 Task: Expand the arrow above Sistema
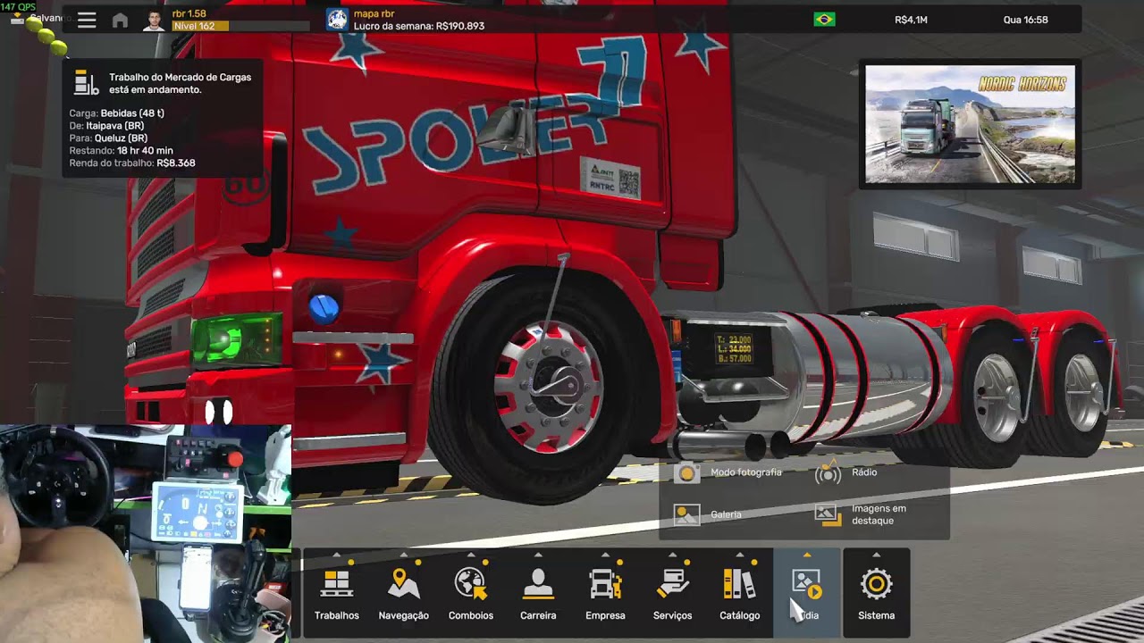(876, 555)
